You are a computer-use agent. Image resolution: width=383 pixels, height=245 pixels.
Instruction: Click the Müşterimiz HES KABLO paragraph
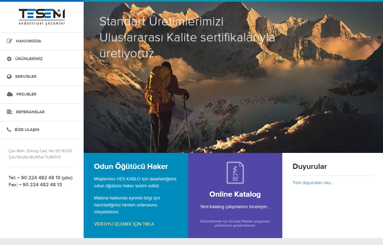tap(135, 182)
